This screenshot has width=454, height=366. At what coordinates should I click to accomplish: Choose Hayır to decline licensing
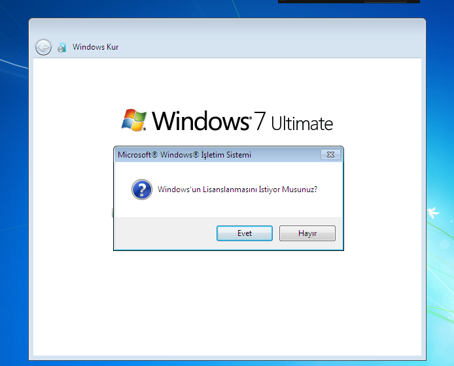(x=307, y=233)
